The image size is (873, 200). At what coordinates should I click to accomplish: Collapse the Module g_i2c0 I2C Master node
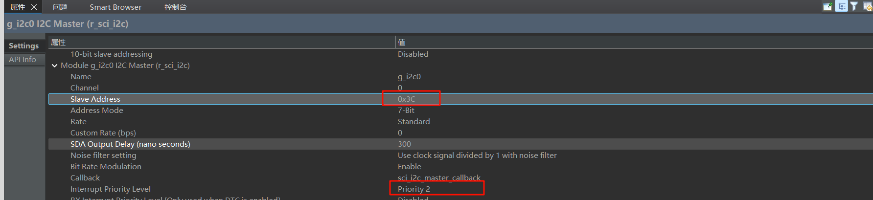(x=54, y=66)
